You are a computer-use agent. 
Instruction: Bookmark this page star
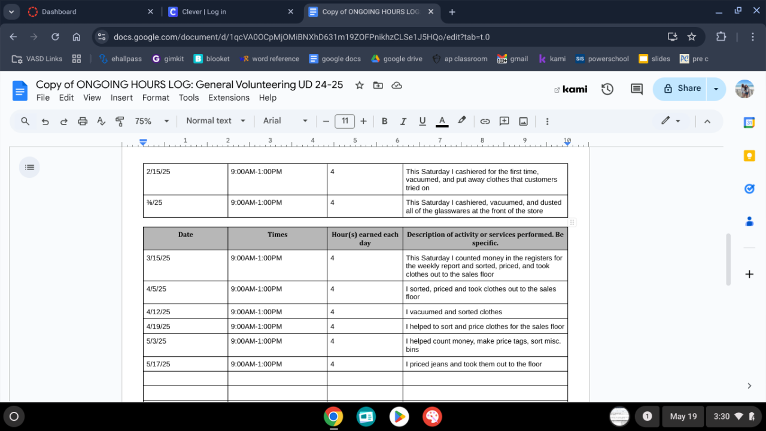[x=692, y=37]
